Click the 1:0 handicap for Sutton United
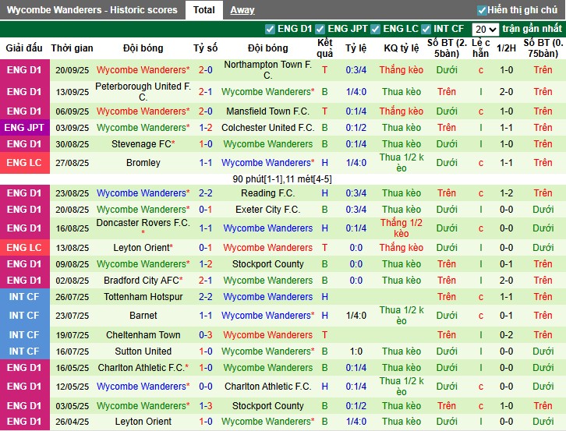The image size is (566, 431). coord(356,352)
